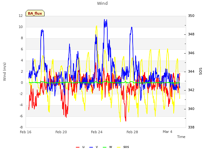Click the '338' right axis tick label
This screenshot has height=153, width=205.
(x=191, y=127)
